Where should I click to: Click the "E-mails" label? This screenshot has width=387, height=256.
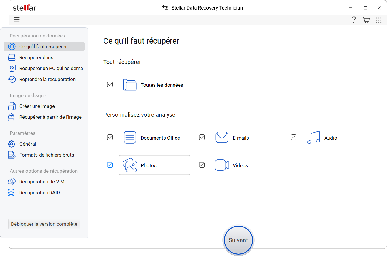click(241, 138)
